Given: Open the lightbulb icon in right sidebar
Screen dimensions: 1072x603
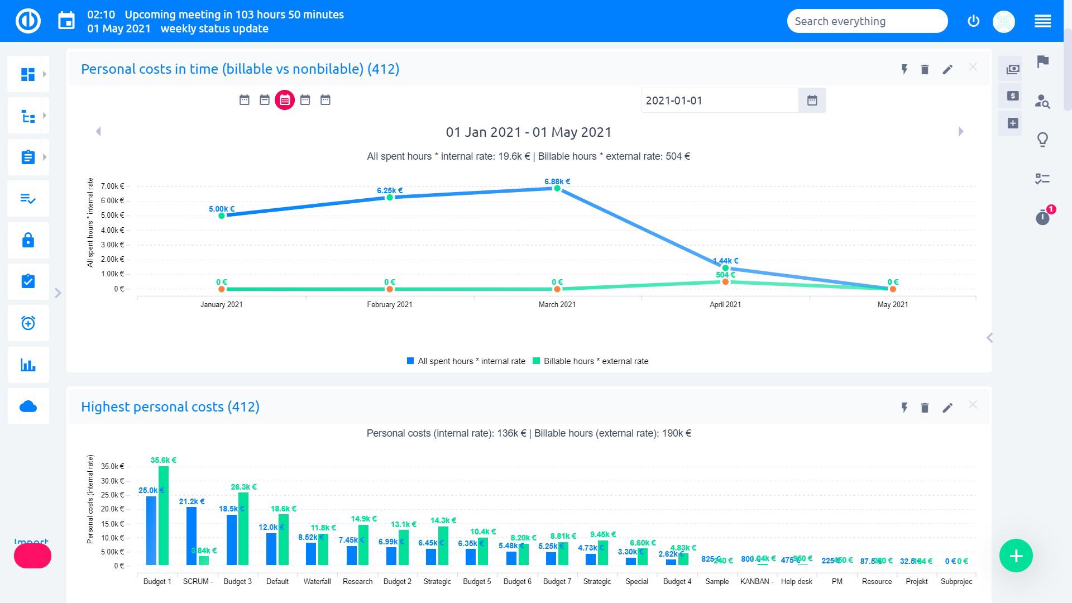Looking at the screenshot, I should pos(1042,139).
